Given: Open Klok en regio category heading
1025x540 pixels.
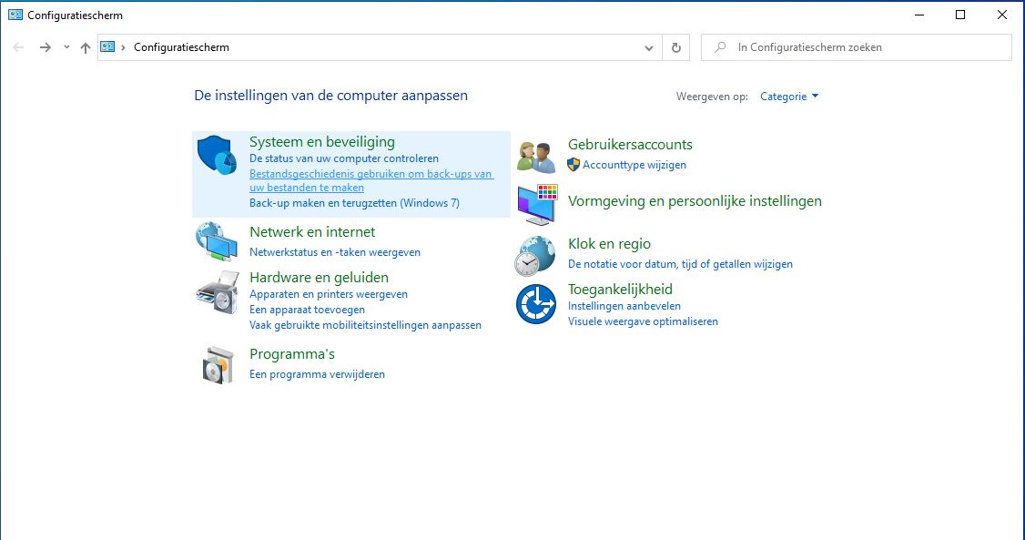Looking at the screenshot, I should point(609,244).
